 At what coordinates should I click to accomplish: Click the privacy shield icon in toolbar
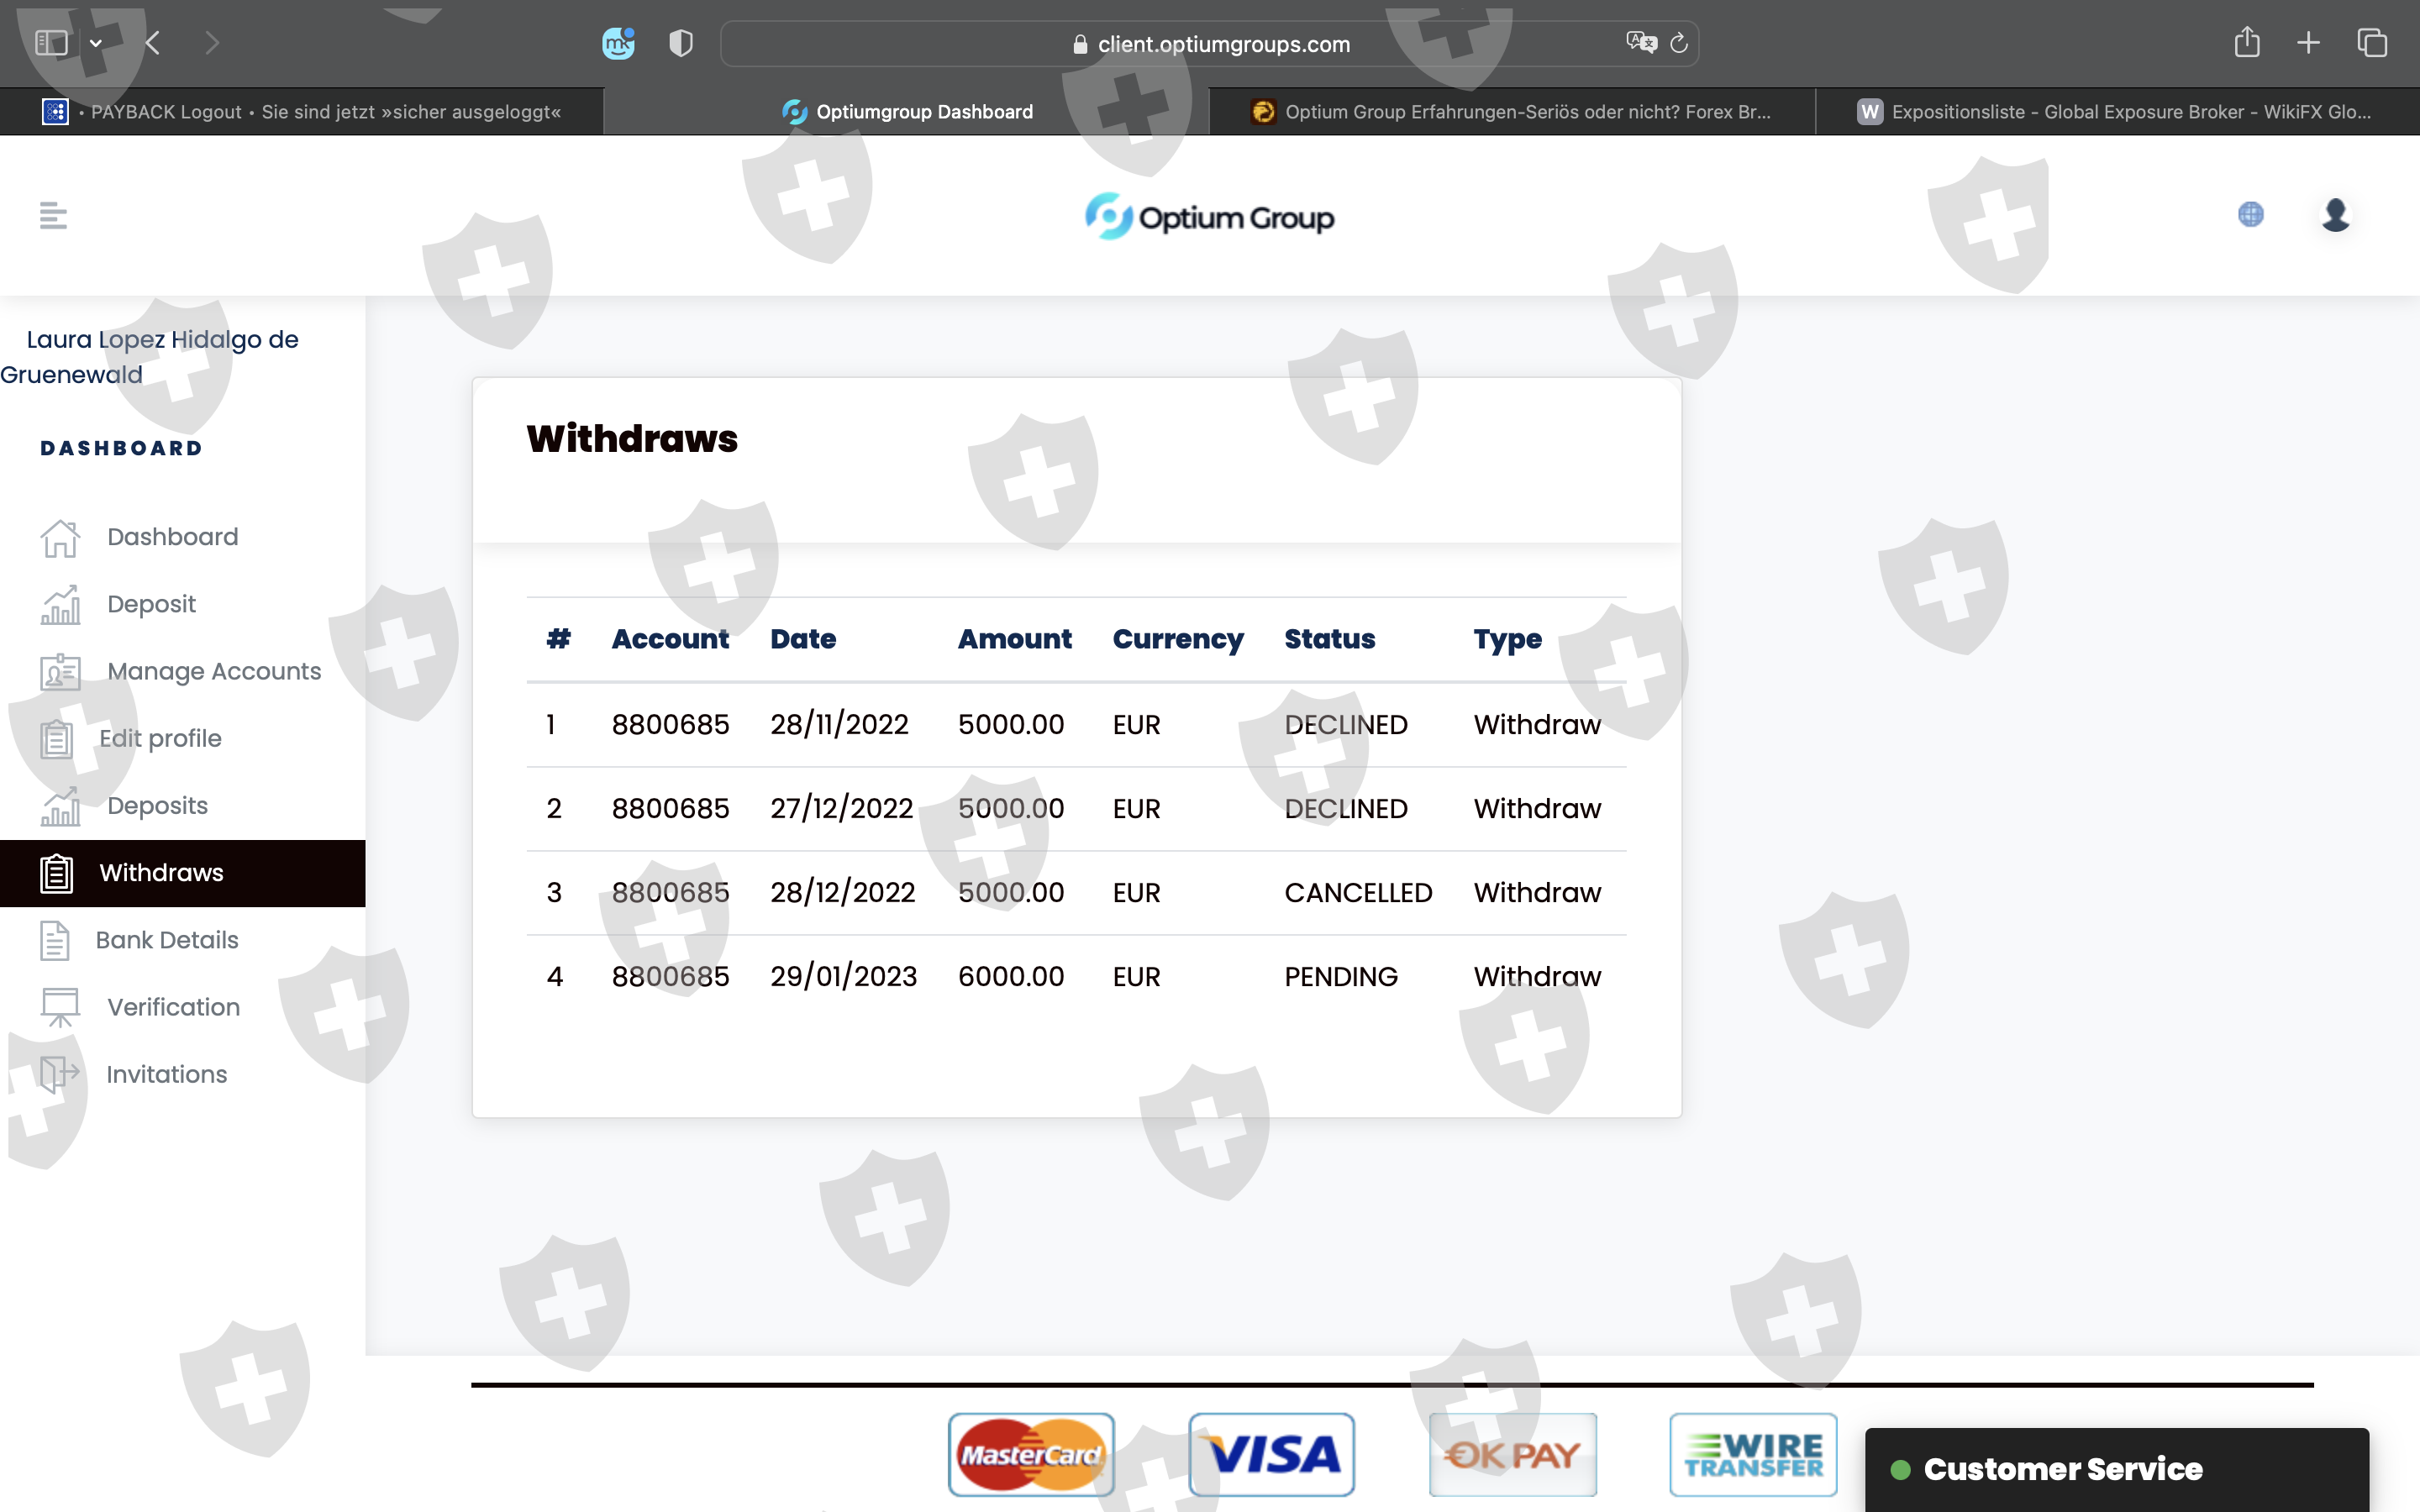[x=681, y=43]
